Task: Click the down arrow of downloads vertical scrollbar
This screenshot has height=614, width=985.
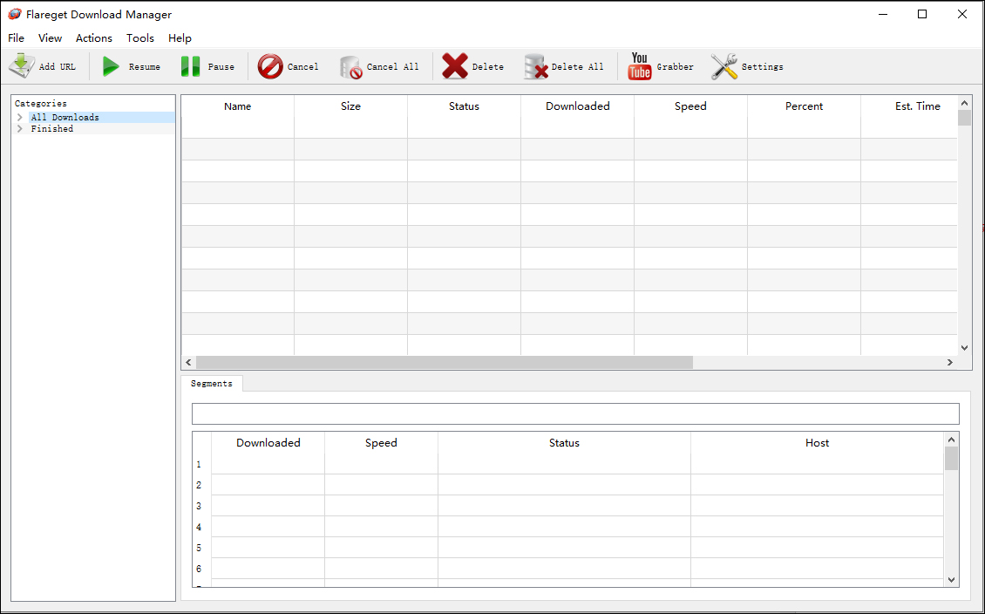Action: pyautogui.click(x=964, y=348)
